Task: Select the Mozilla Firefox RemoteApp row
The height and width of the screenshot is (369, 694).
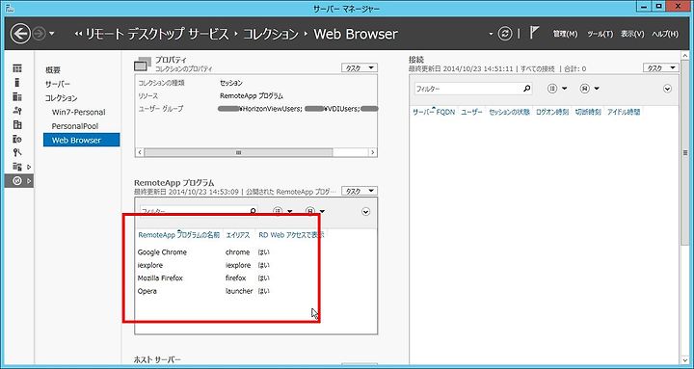Action: pos(255,278)
